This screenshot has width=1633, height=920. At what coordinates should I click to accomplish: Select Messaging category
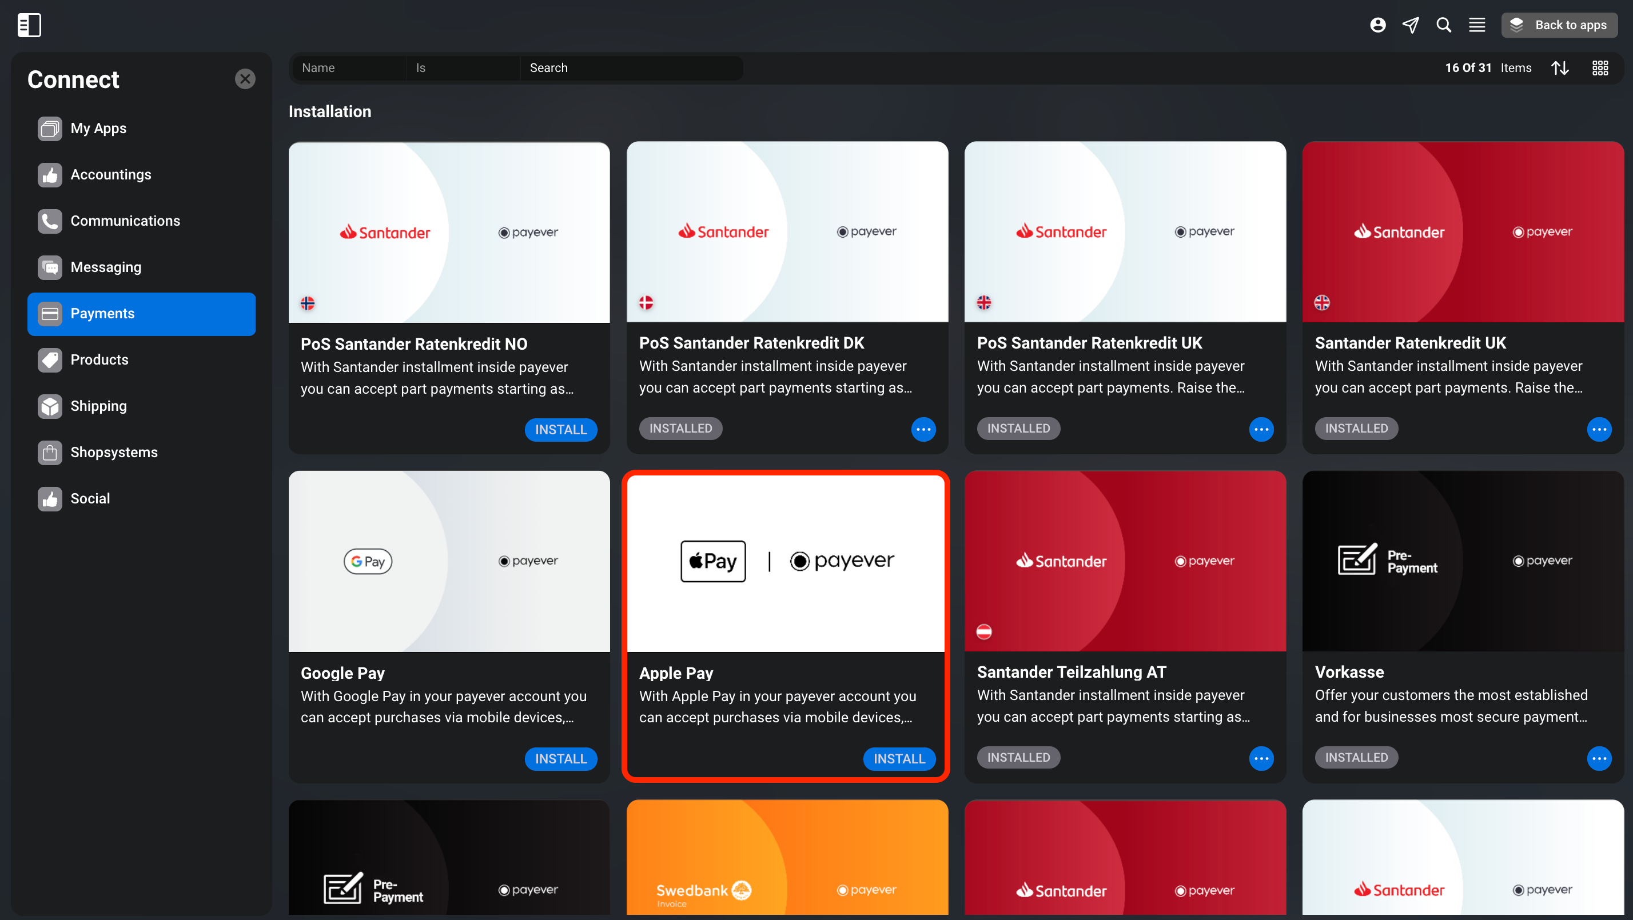tap(141, 267)
